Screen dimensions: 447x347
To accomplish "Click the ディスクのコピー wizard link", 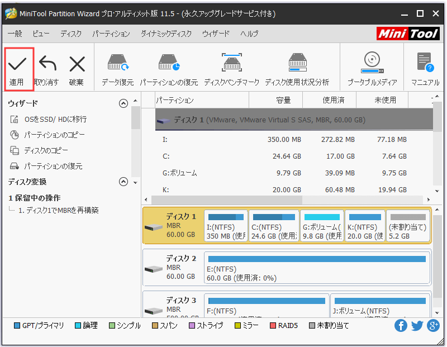I will pos(46,150).
